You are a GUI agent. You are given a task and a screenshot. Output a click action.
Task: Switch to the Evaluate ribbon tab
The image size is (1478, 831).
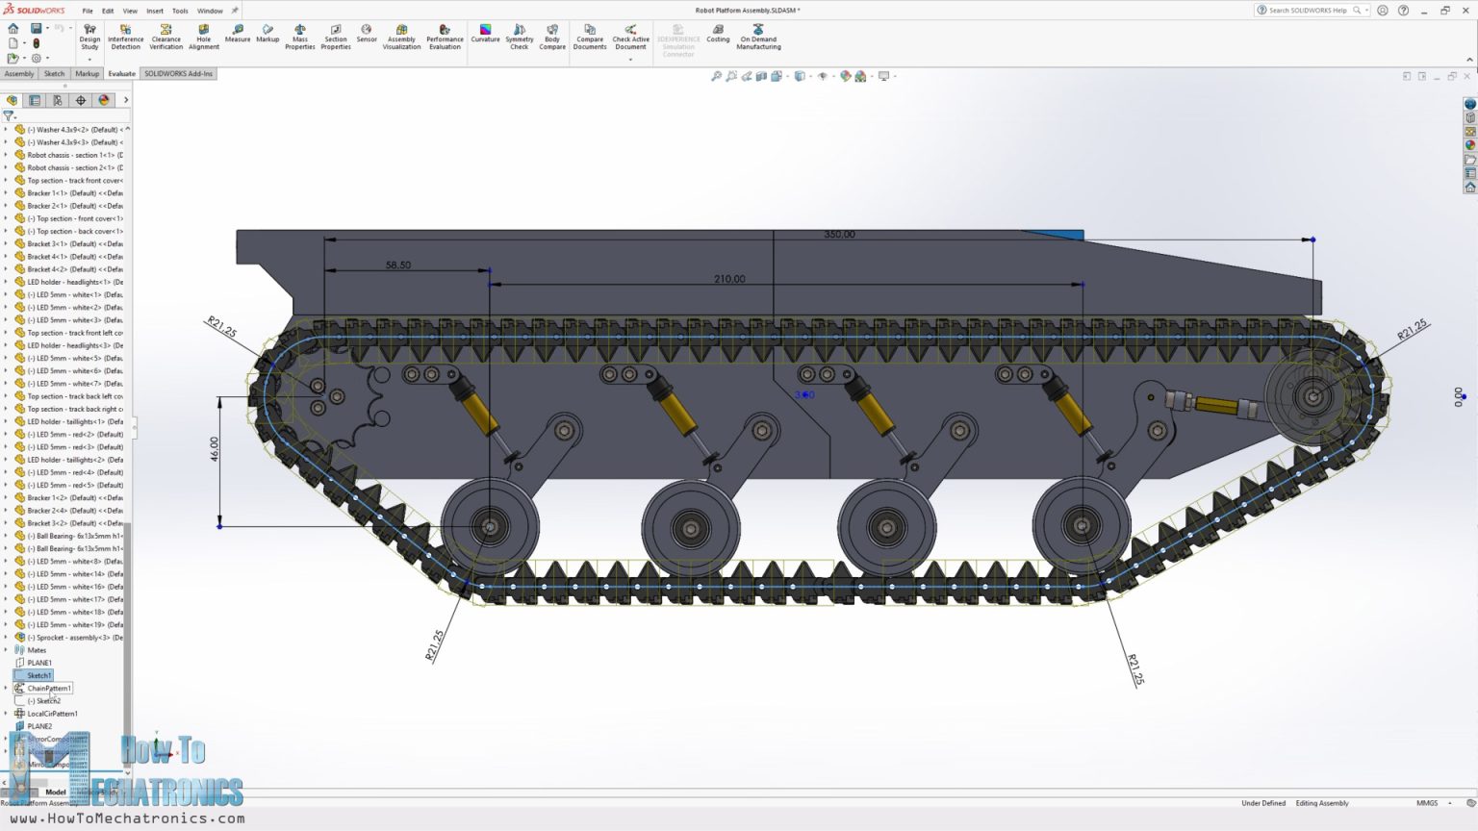[121, 73]
